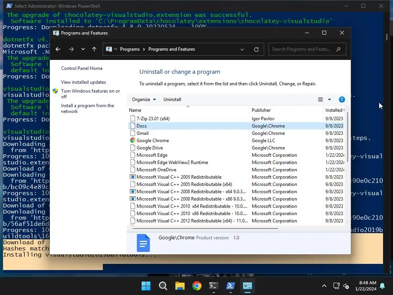Open the Organize dropdown menu
Image resolution: width=393 pixels, height=295 pixels.
point(144,99)
